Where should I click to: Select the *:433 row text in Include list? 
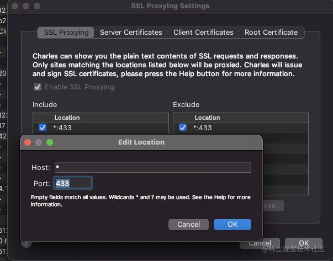[x=62, y=128]
